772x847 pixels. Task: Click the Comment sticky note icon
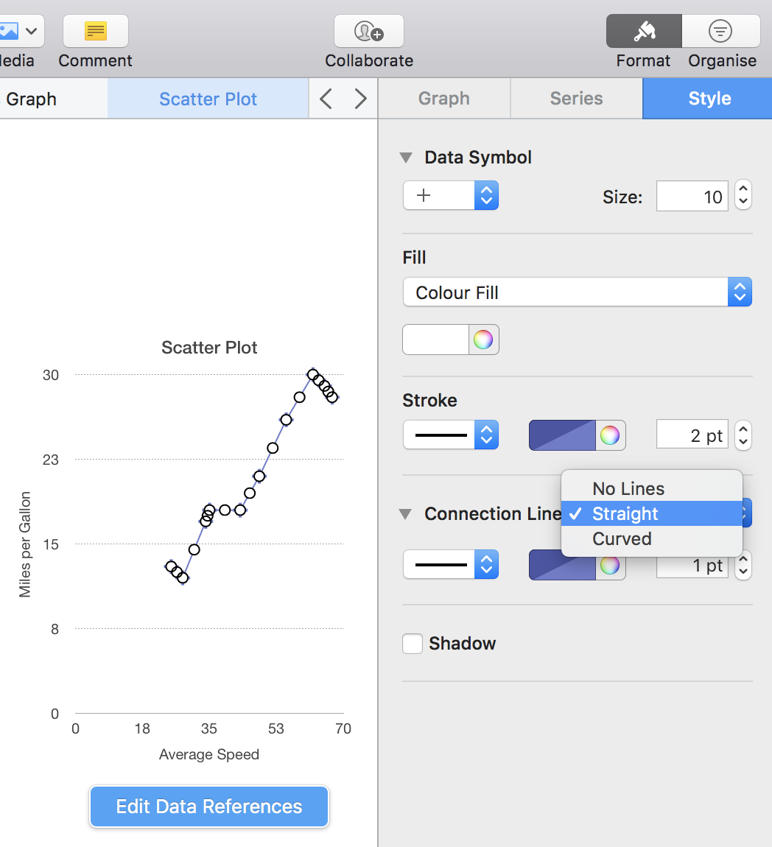pos(96,32)
